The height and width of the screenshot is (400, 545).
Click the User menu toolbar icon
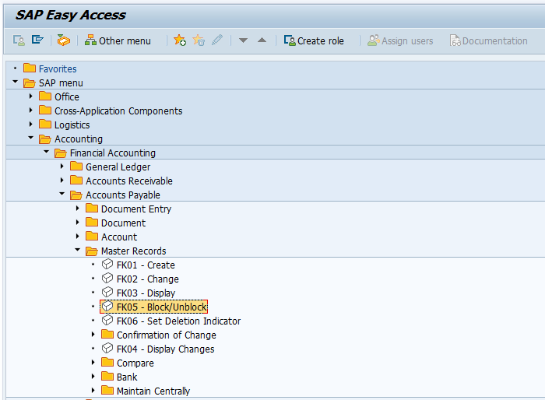click(19, 40)
